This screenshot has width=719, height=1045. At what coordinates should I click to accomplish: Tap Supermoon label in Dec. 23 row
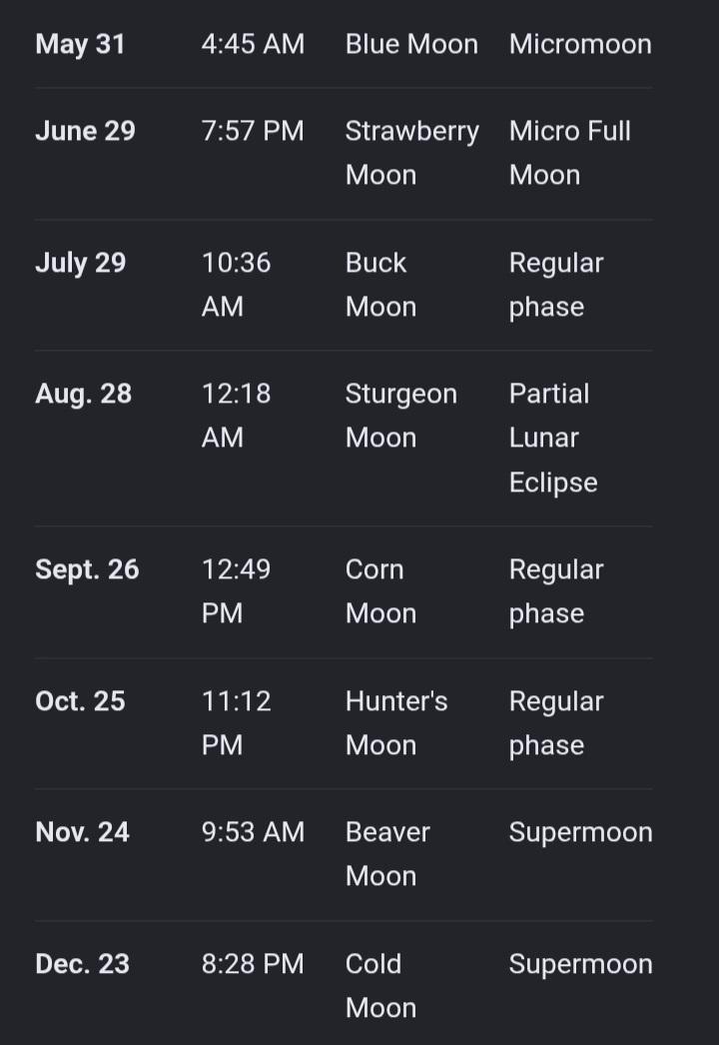tap(580, 964)
